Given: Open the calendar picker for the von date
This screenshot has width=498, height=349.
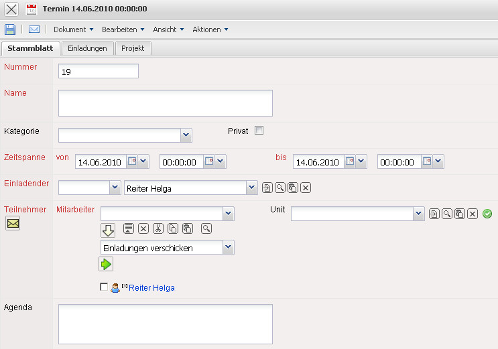Looking at the screenshot, I should [133, 161].
